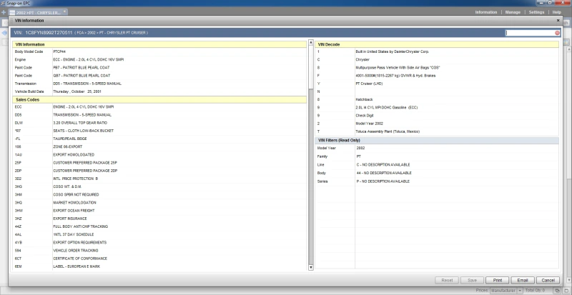Click the back arrow icon at left edge
This screenshot has width=572, height=295.
[x=4, y=33]
